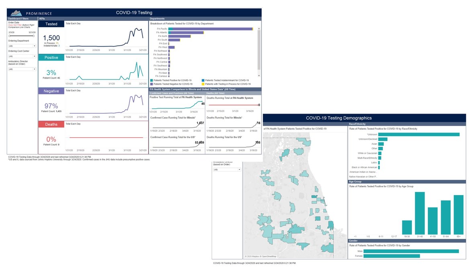Click the red Deaths KPI header
Screen dimensions: 476x271
(51, 124)
